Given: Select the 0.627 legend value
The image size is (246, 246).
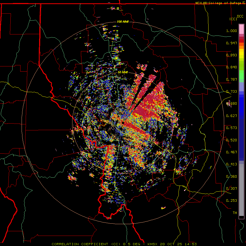Looking at the screenshot, I should click(x=232, y=116).
